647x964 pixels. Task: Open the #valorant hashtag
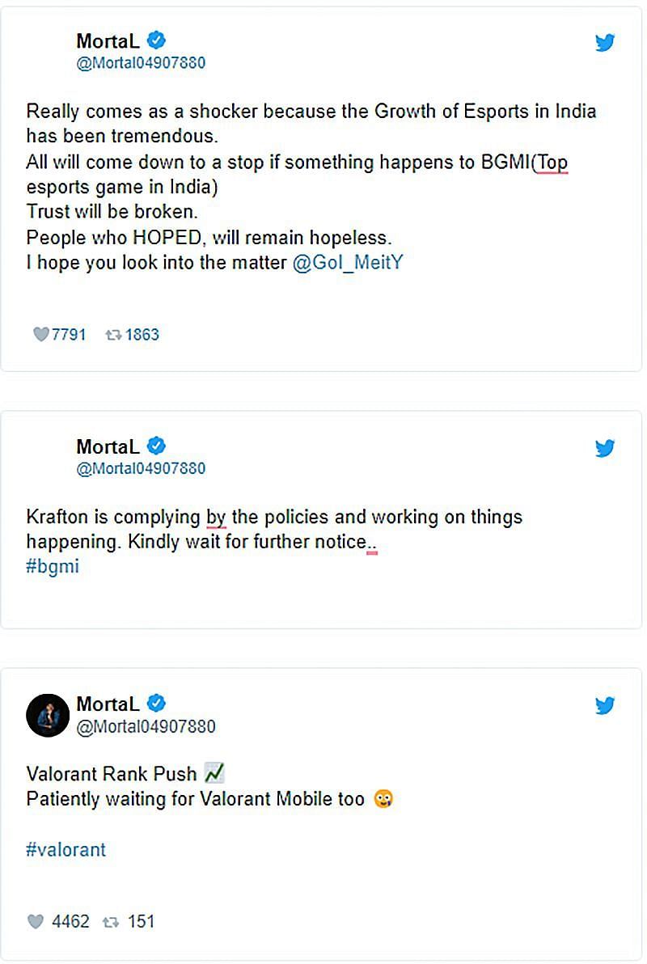click(66, 850)
